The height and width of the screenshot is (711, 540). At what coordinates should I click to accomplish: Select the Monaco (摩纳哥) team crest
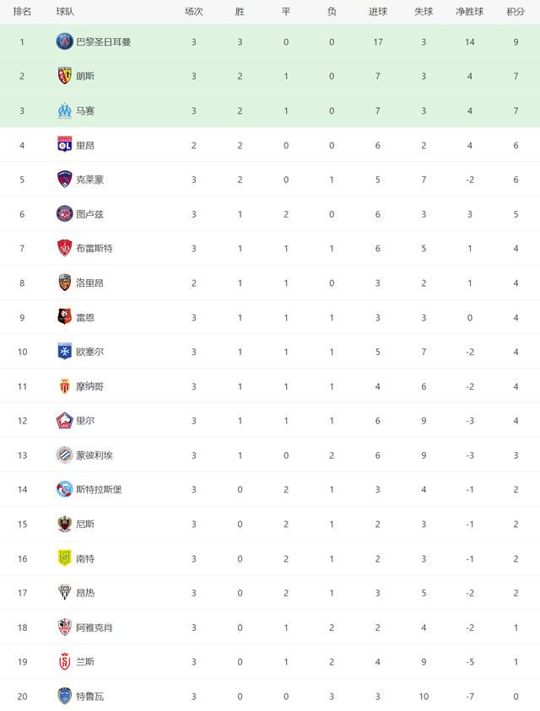click(64, 386)
